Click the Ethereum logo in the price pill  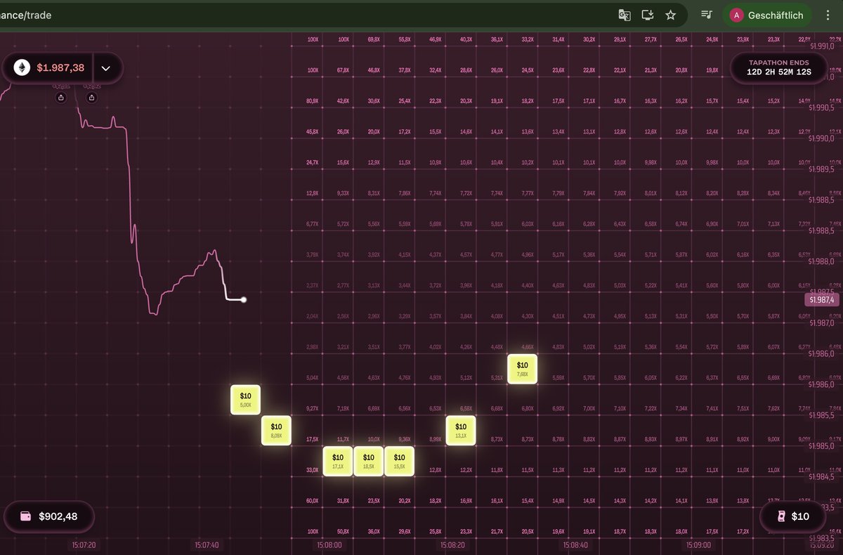coord(22,68)
